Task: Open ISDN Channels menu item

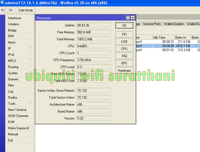Action: point(20,116)
